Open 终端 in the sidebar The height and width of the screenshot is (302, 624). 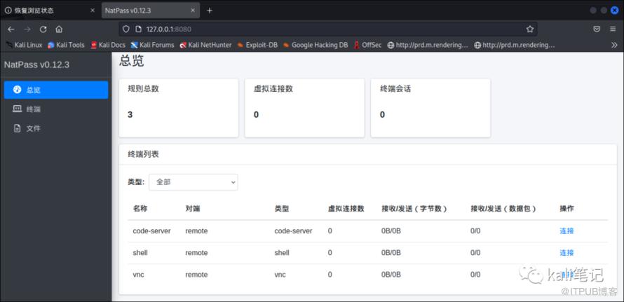(34, 109)
